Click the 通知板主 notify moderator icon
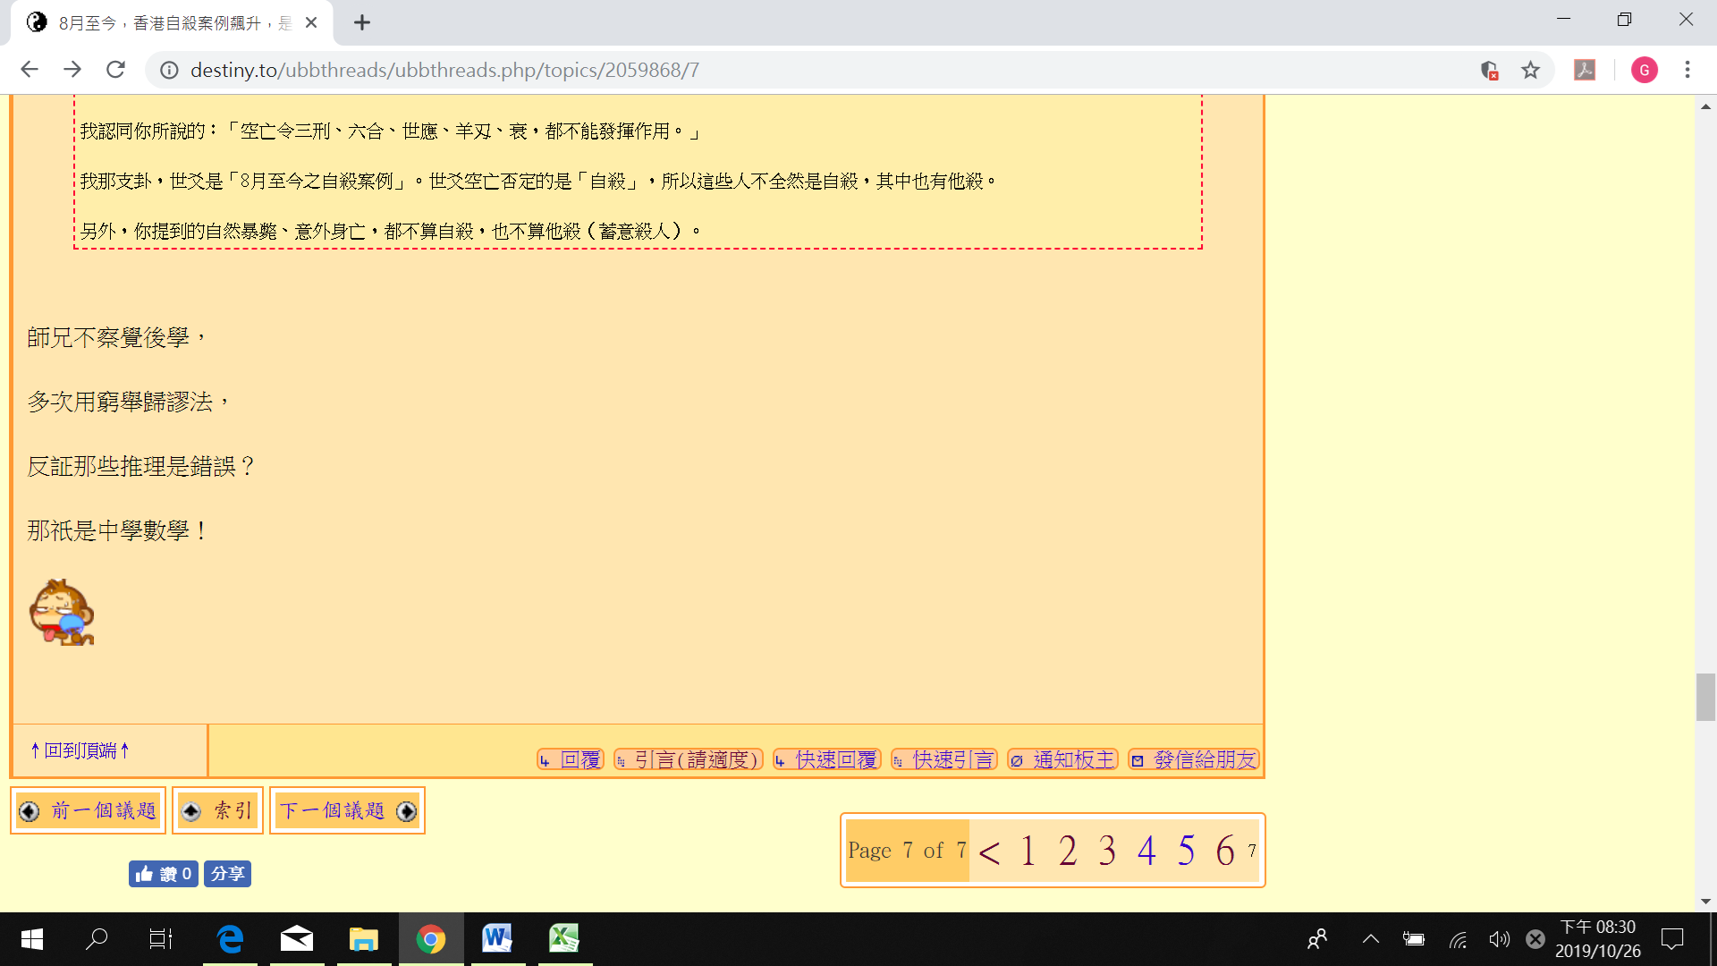 (1015, 759)
